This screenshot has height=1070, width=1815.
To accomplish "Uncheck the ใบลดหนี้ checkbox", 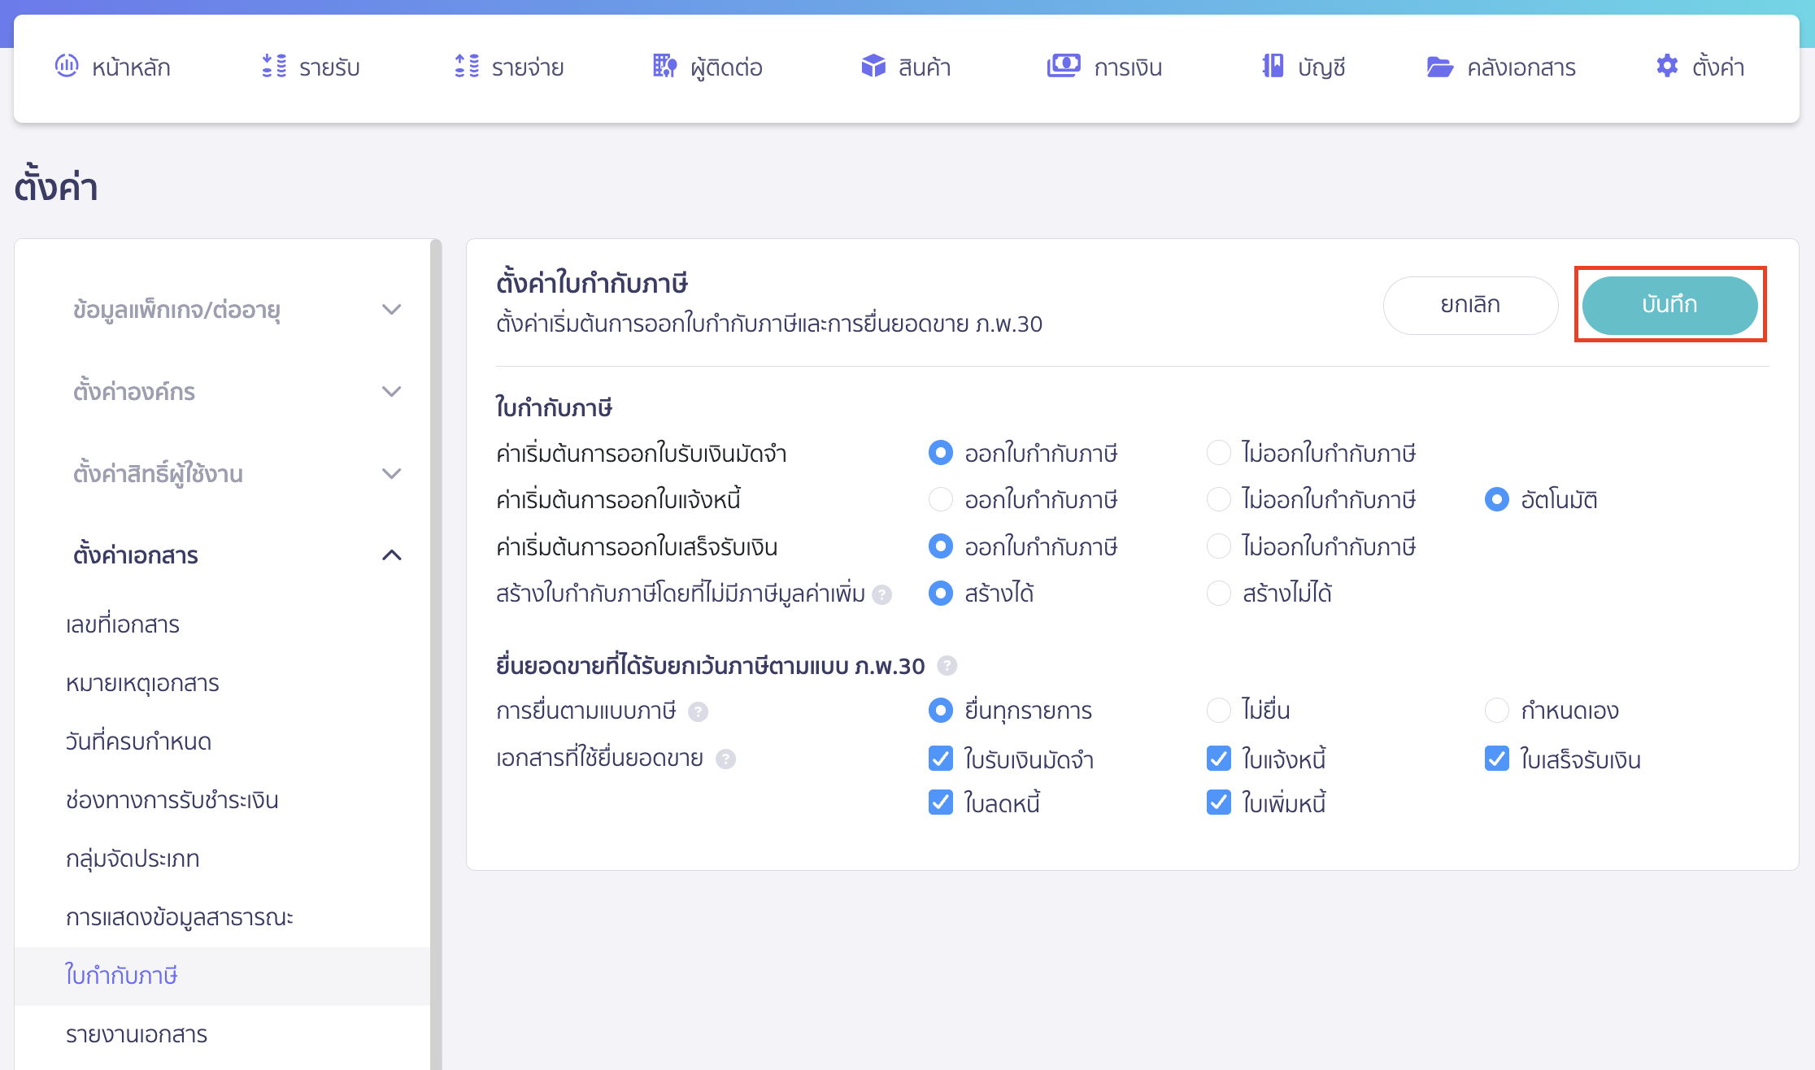I will 940,802.
